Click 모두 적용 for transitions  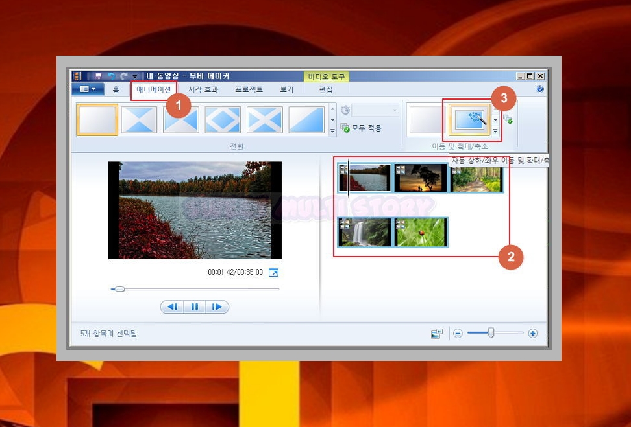(x=362, y=128)
